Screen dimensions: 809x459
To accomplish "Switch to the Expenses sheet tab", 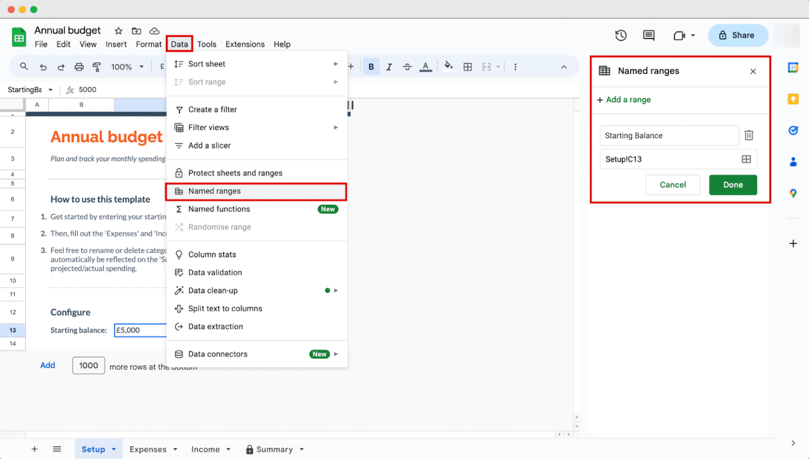I will point(149,449).
